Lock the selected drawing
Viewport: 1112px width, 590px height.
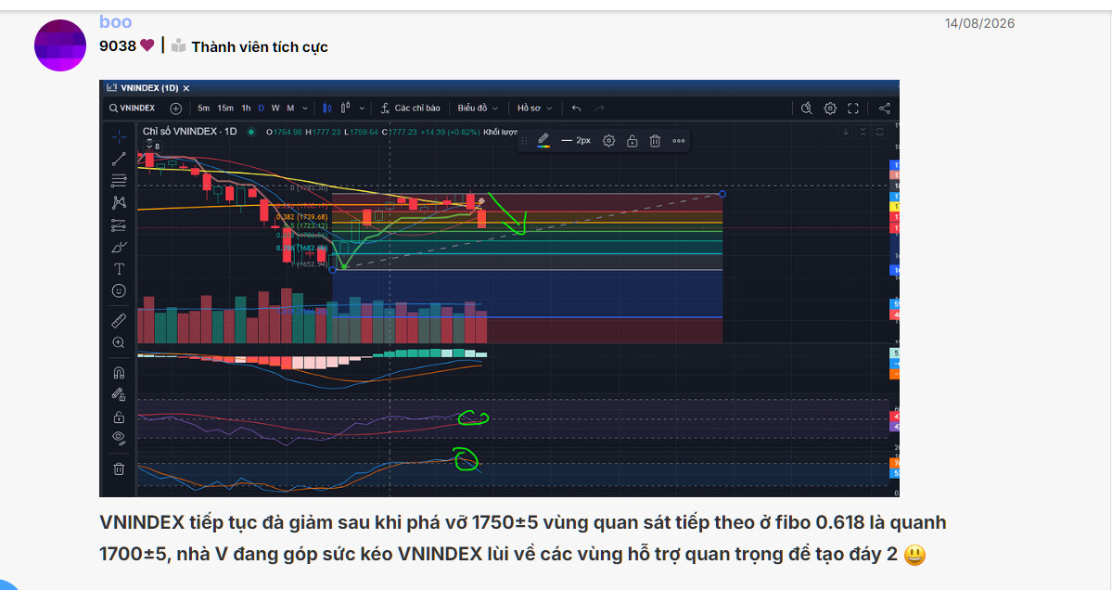point(632,140)
